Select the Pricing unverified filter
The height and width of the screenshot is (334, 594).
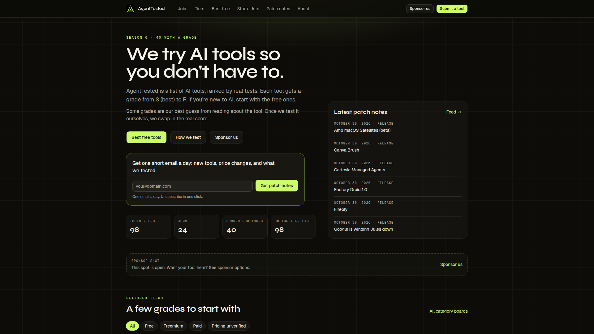pos(229,326)
